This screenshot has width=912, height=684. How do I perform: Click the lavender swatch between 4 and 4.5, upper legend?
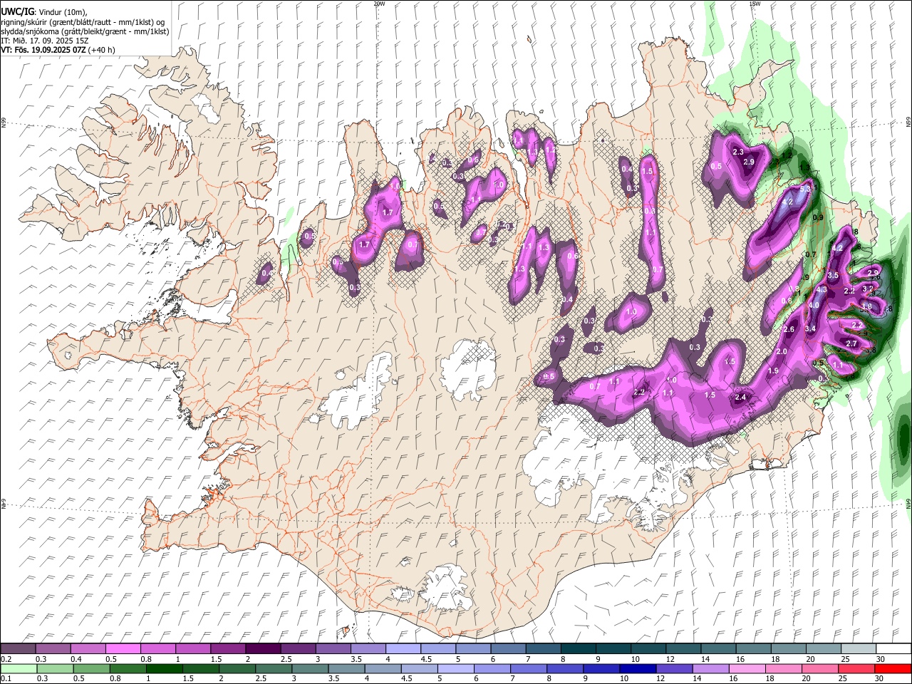pyautogui.click(x=403, y=648)
